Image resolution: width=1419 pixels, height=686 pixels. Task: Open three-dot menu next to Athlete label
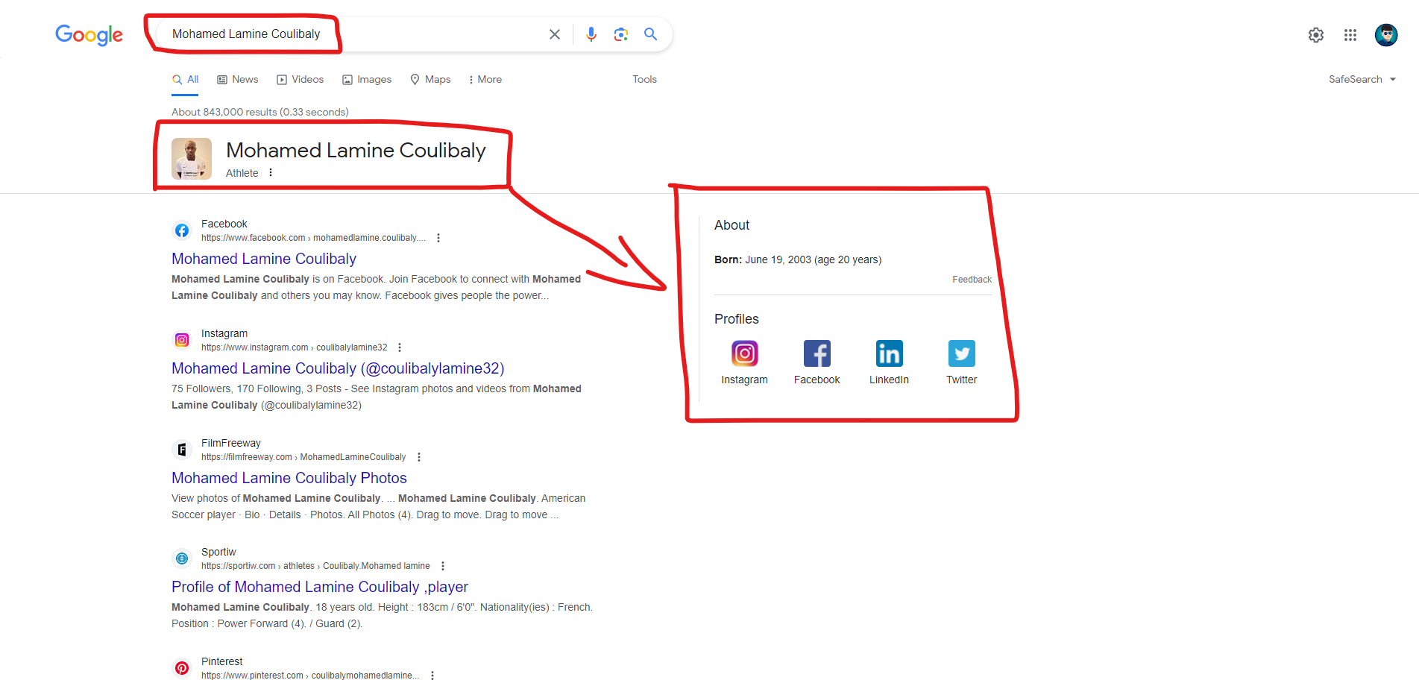[271, 173]
